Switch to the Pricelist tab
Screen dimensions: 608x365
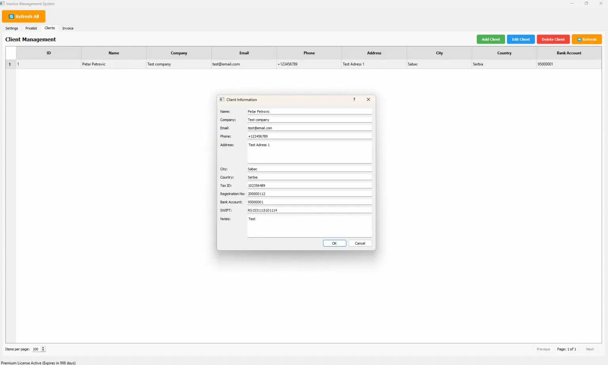pos(31,29)
